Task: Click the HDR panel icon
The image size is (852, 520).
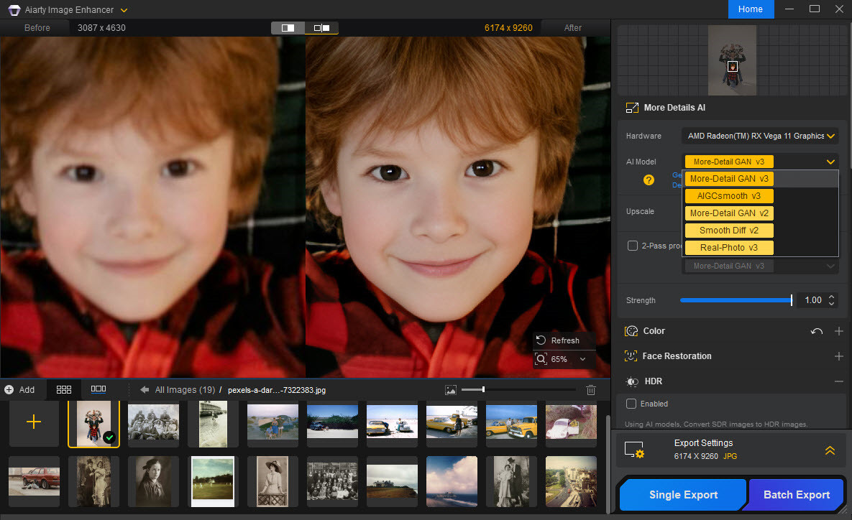Action: pyautogui.click(x=631, y=381)
